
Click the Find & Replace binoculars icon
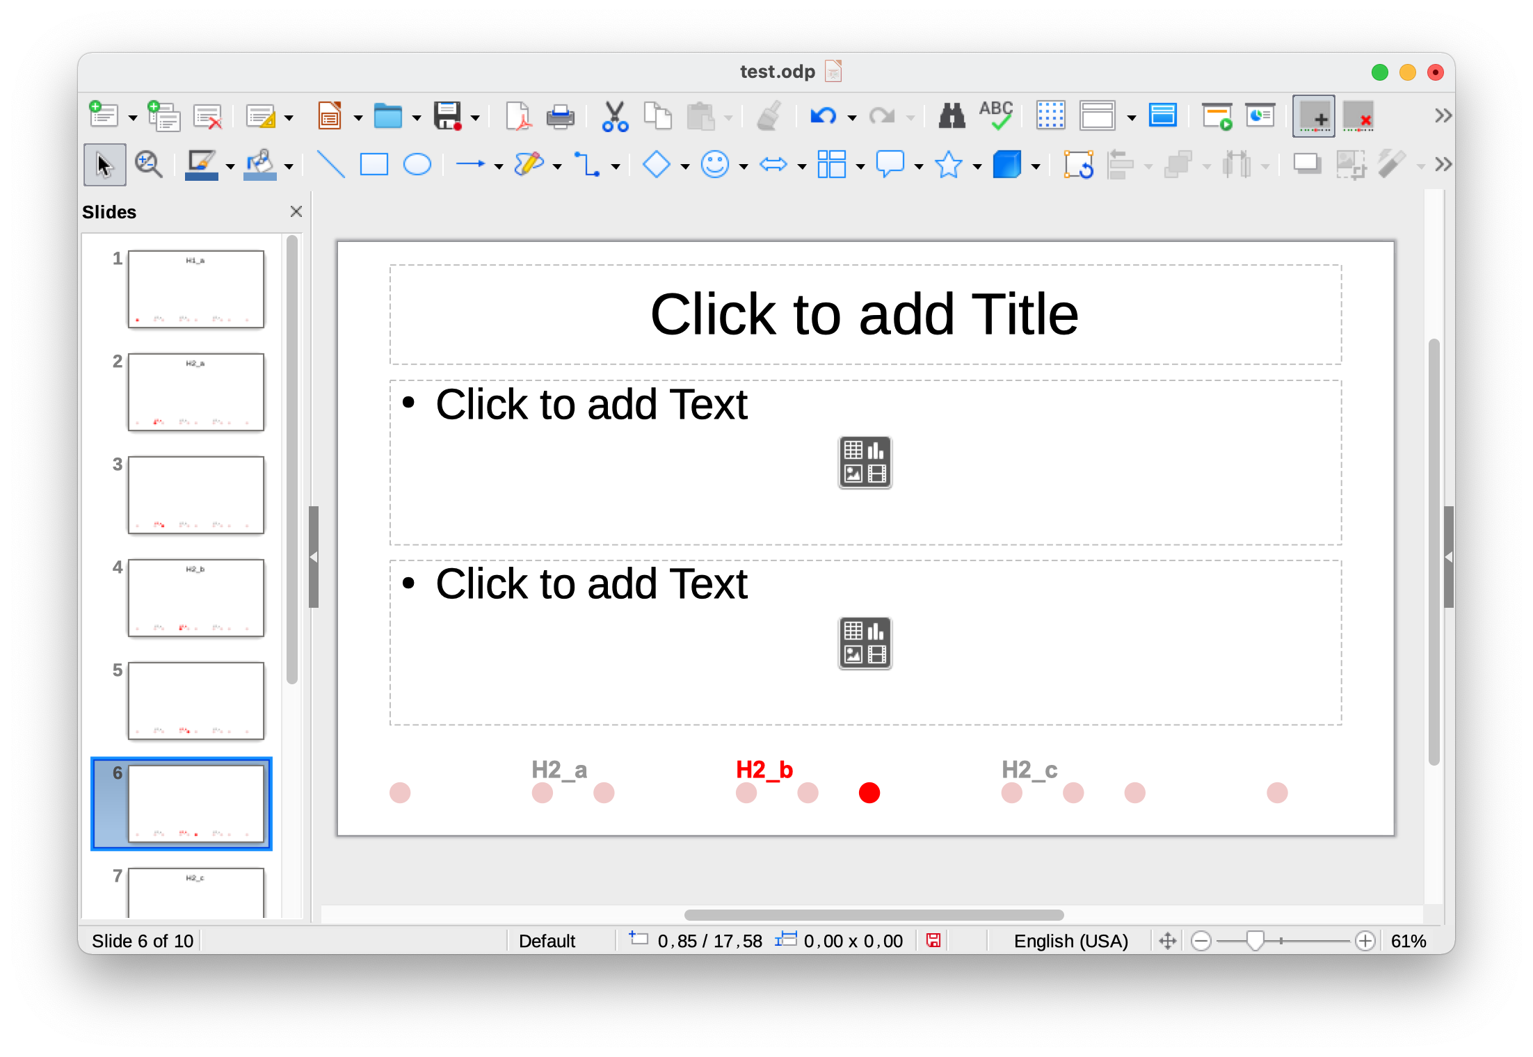pos(952,116)
